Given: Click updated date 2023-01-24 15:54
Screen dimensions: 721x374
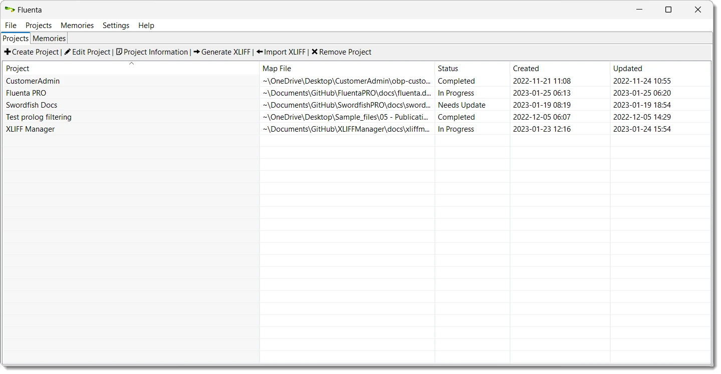Looking at the screenshot, I should (x=642, y=129).
